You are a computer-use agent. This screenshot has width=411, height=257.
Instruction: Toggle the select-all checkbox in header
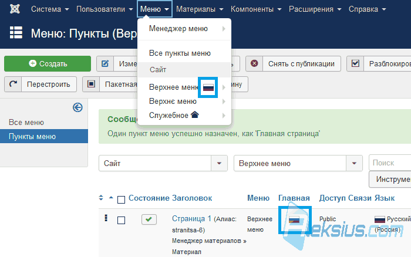pyautogui.click(x=121, y=199)
